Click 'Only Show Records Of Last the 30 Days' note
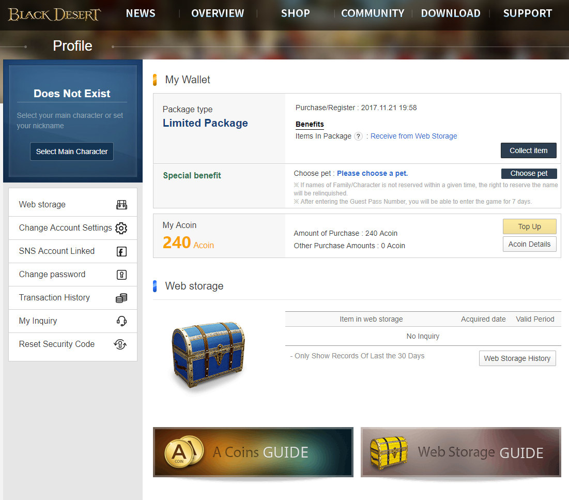The width and height of the screenshot is (569, 500). point(357,356)
